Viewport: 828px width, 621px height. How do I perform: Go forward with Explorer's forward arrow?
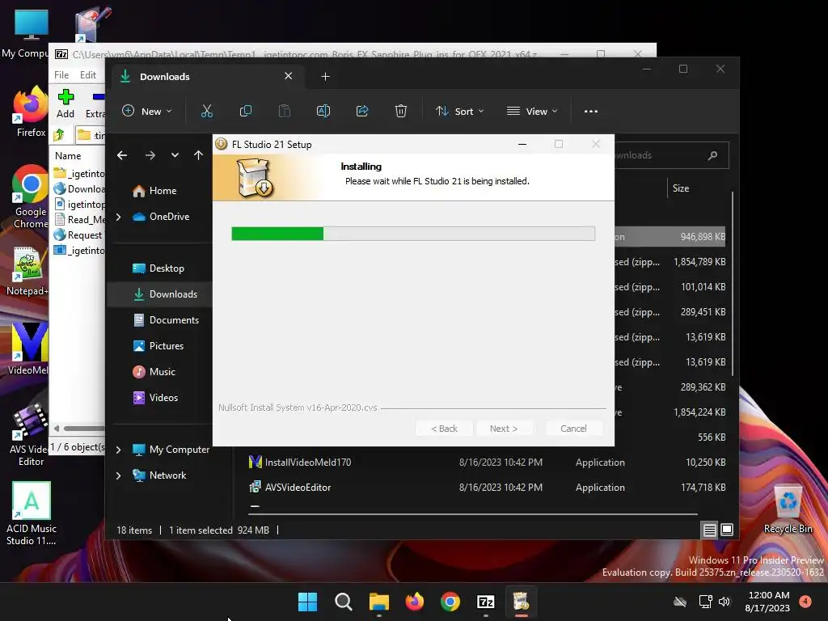(x=150, y=155)
